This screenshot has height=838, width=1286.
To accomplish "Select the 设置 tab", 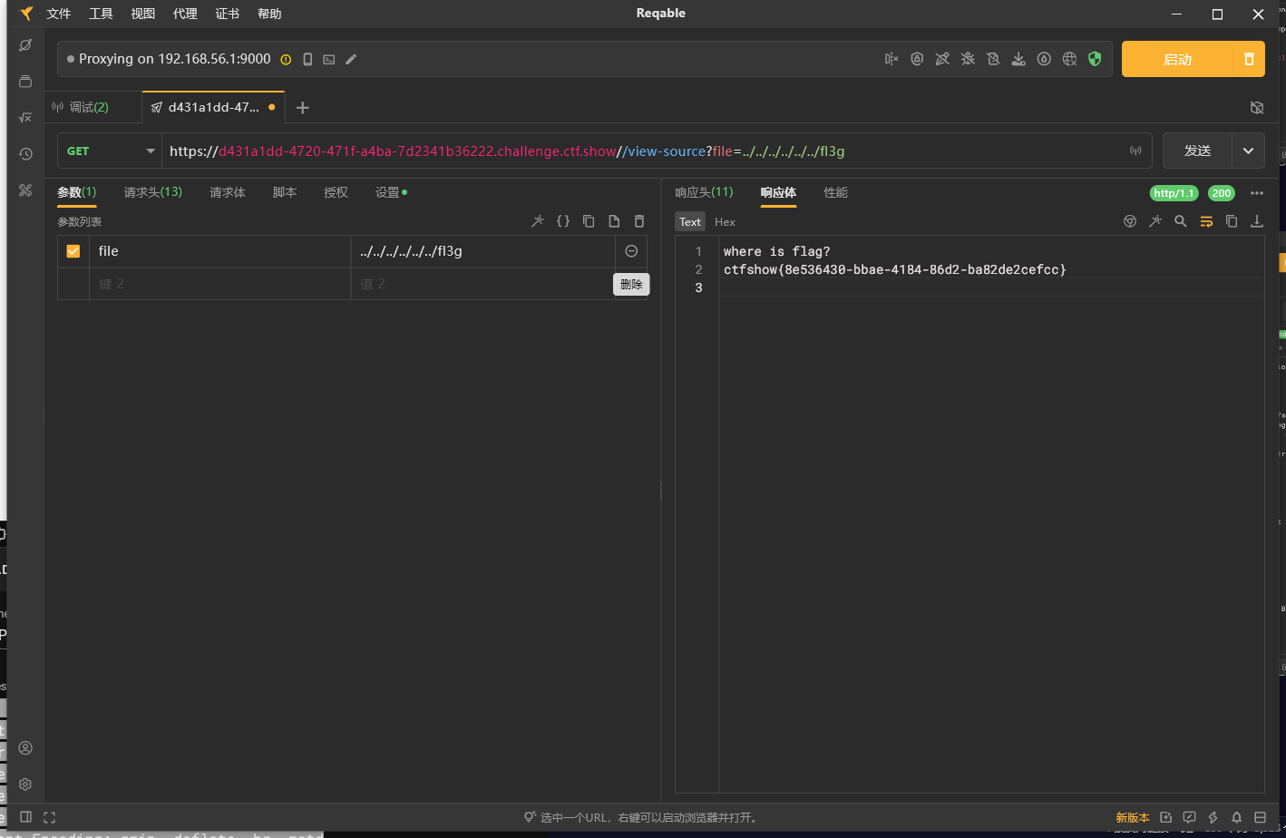I will click(391, 192).
